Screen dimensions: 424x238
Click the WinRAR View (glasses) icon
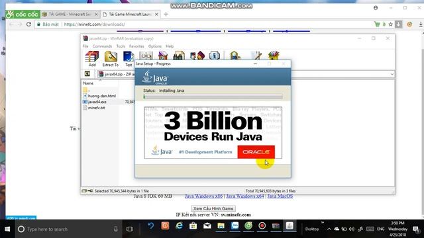(146, 56)
